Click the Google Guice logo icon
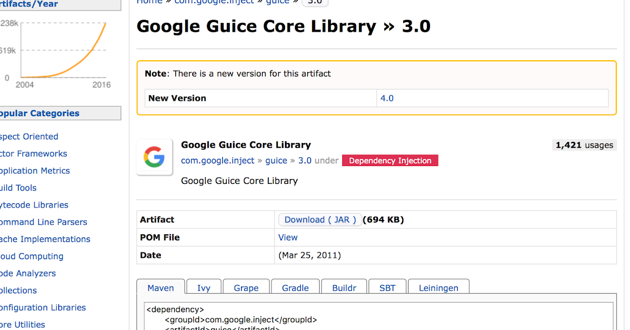Viewport: 630px width, 330px height. (154, 157)
